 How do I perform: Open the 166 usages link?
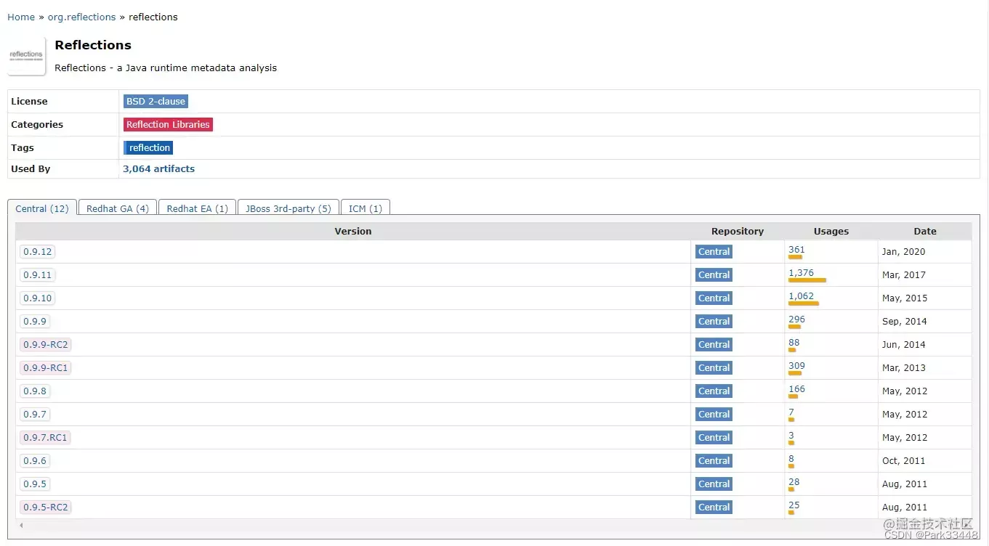coord(796,389)
